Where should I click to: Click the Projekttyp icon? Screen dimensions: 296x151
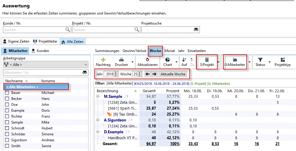(283, 60)
